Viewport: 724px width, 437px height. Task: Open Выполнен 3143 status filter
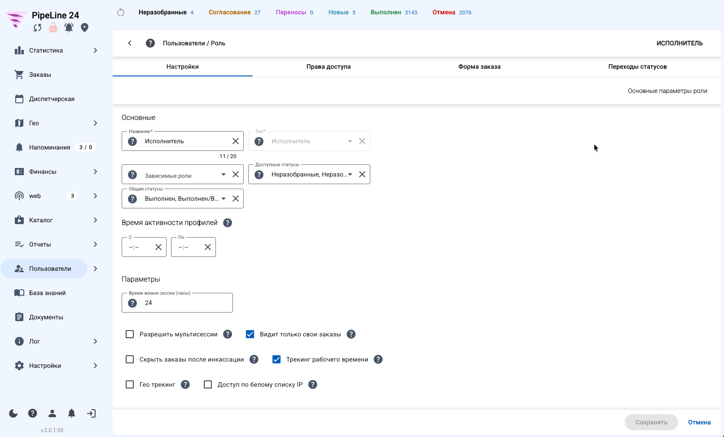coord(394,12)
